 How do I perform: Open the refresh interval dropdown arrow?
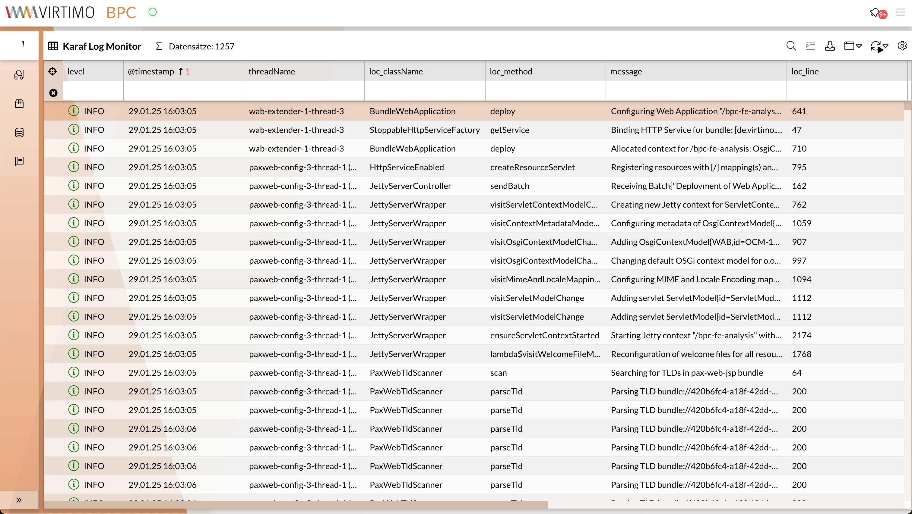click(x=886, y=46)
